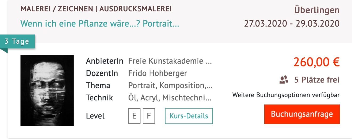This screenshot has width=352, height=139.
Task: Click the Technik value "Öl, Acryl"
Action: 170,98
